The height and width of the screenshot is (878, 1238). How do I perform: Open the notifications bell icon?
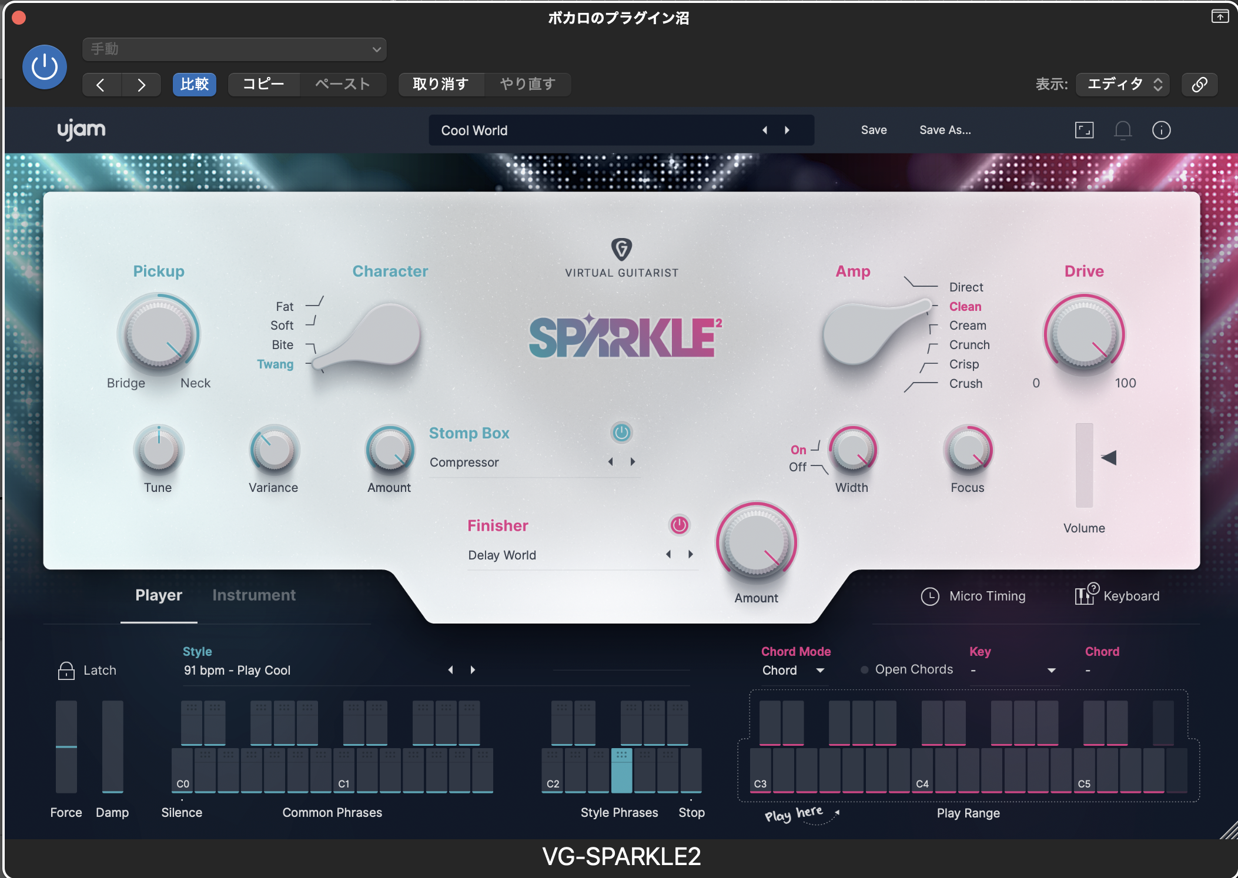[1123, 130]
